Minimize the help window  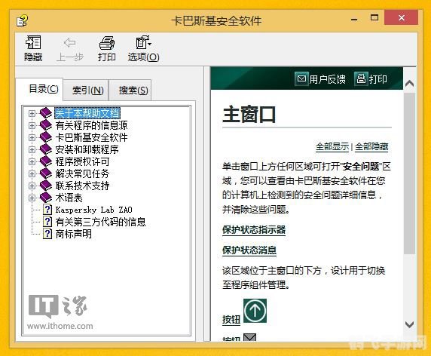click(355, 19)
